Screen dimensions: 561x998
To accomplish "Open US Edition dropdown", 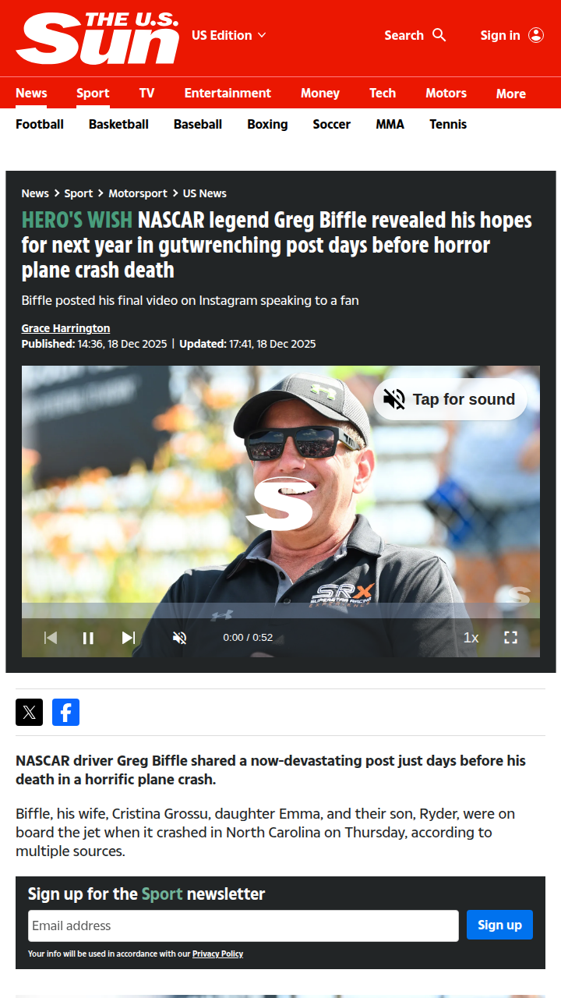I will [229, 35].
